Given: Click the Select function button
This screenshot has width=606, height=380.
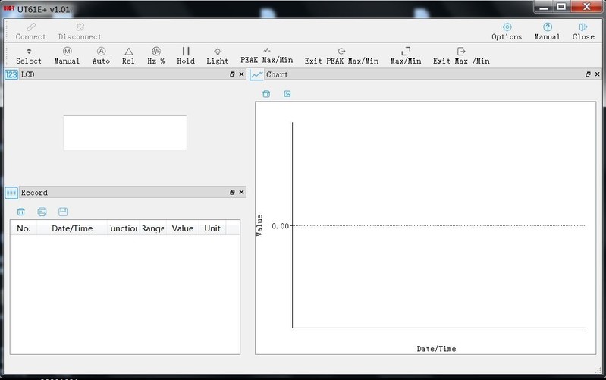Looking at the screenshot, I should pos(29,52).
